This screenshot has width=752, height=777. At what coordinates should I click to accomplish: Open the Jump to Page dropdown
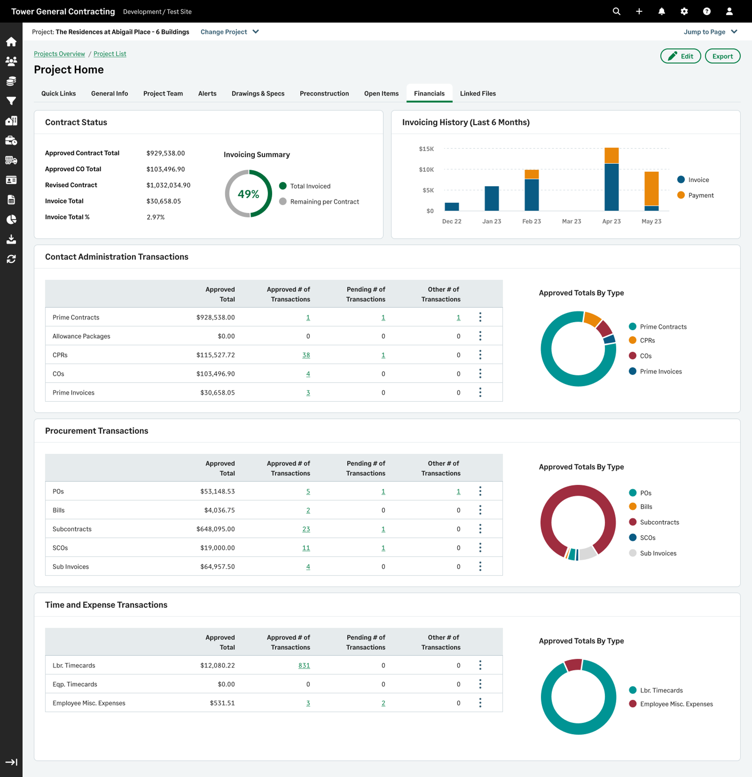710,32
